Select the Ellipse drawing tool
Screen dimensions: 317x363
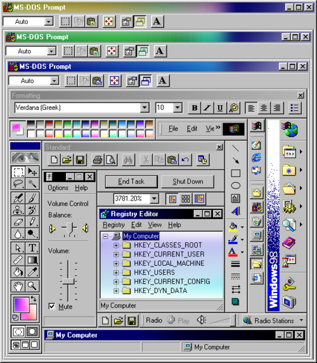236,185
